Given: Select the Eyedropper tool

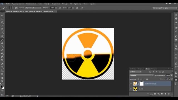Looking at the screenshot, I should (2, 32).
